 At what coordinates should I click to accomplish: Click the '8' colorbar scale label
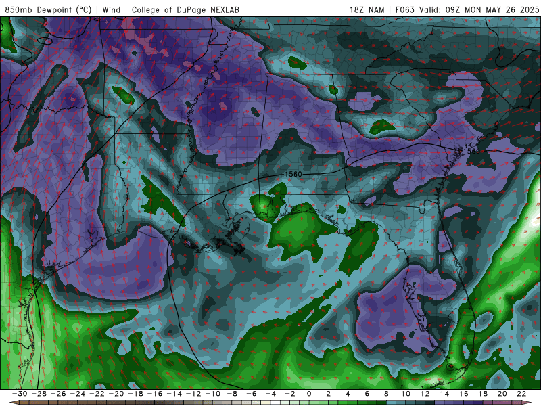tap(386, 394)
